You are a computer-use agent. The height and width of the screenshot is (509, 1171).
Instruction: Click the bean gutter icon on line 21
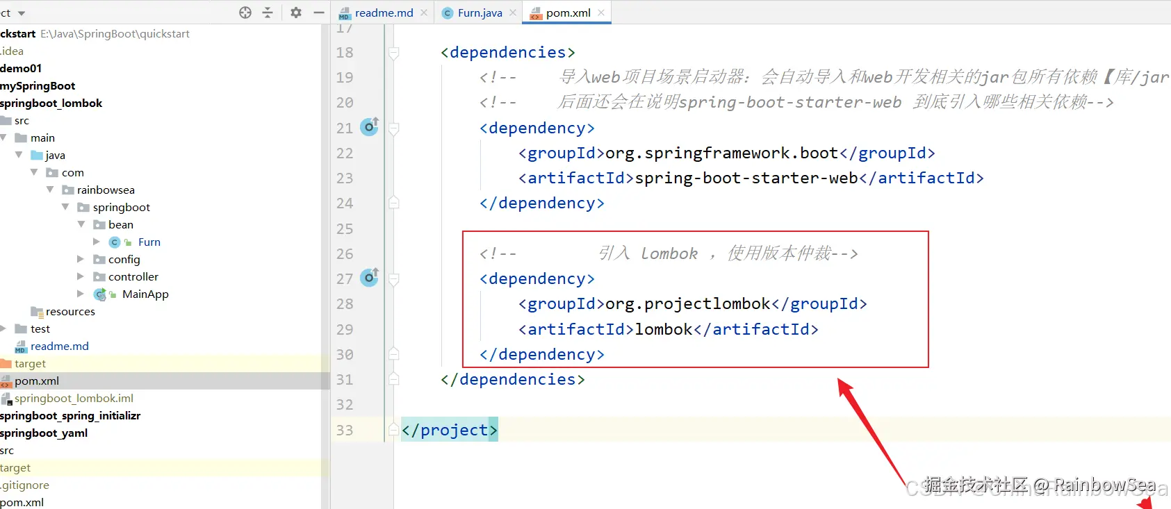pyautogui.click(x=370, y=126)
